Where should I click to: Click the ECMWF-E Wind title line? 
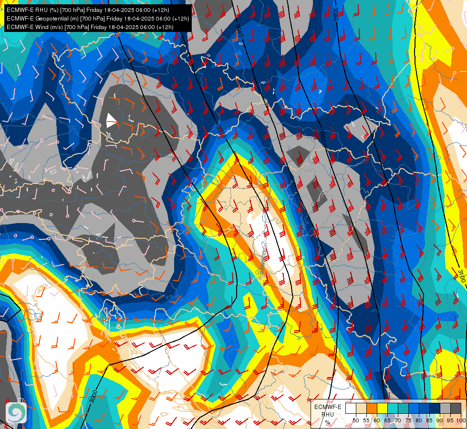[x=90, y=27]
